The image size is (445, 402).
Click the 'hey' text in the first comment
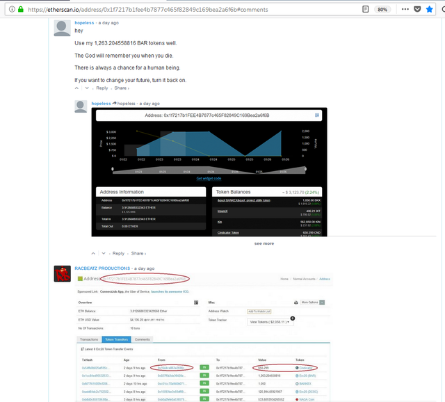pyautogui.click(x=79, y=31)
